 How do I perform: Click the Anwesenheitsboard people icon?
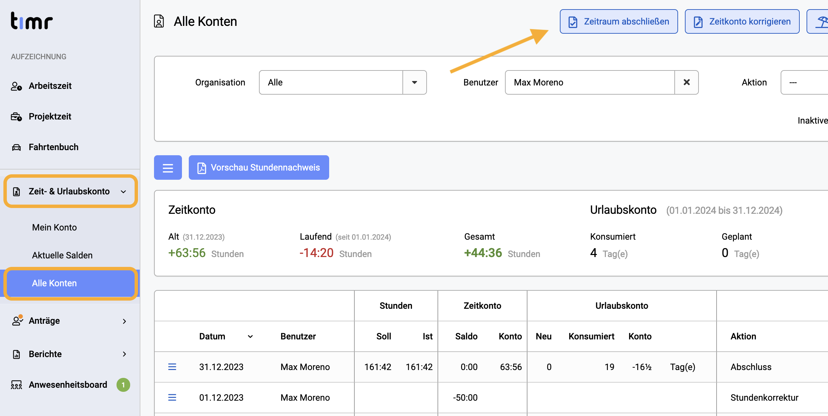tap(16, 385)
